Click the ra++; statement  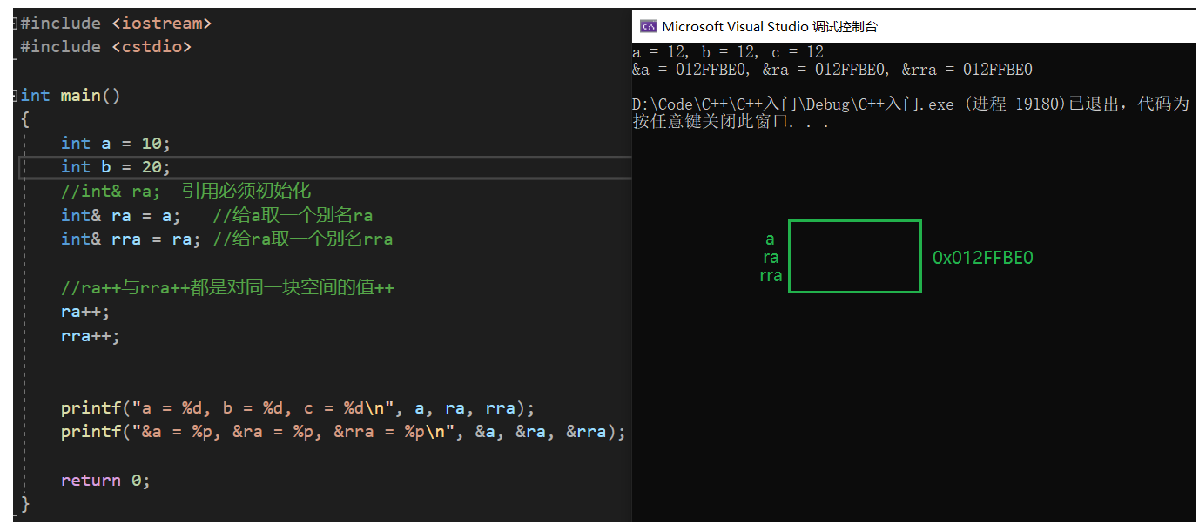click(86, 311)
